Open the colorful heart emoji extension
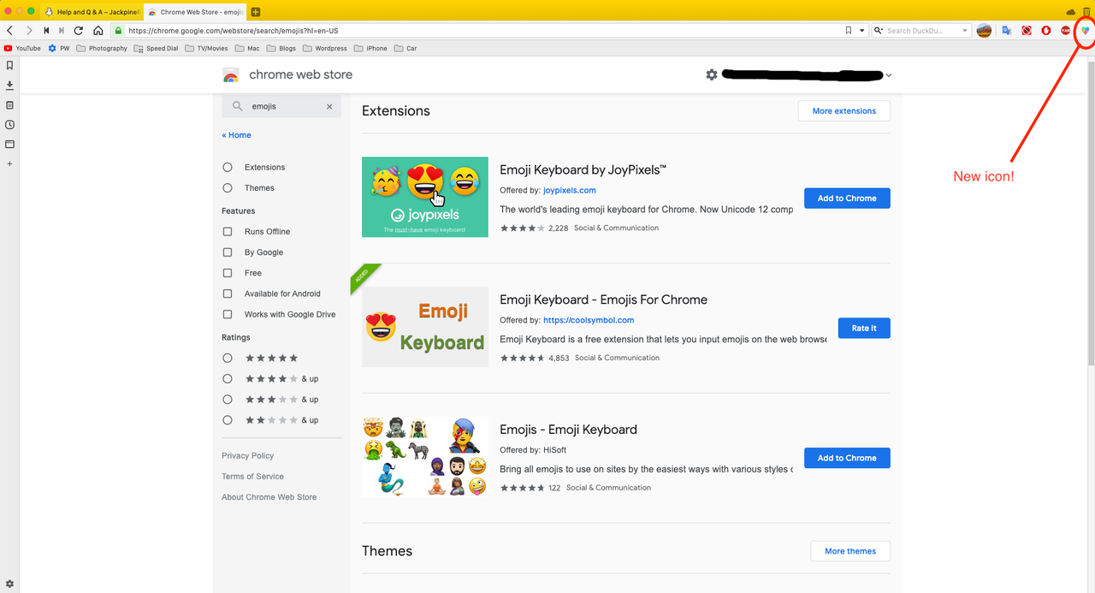This screenshot has width=1095, height=593. [1086, 30]
